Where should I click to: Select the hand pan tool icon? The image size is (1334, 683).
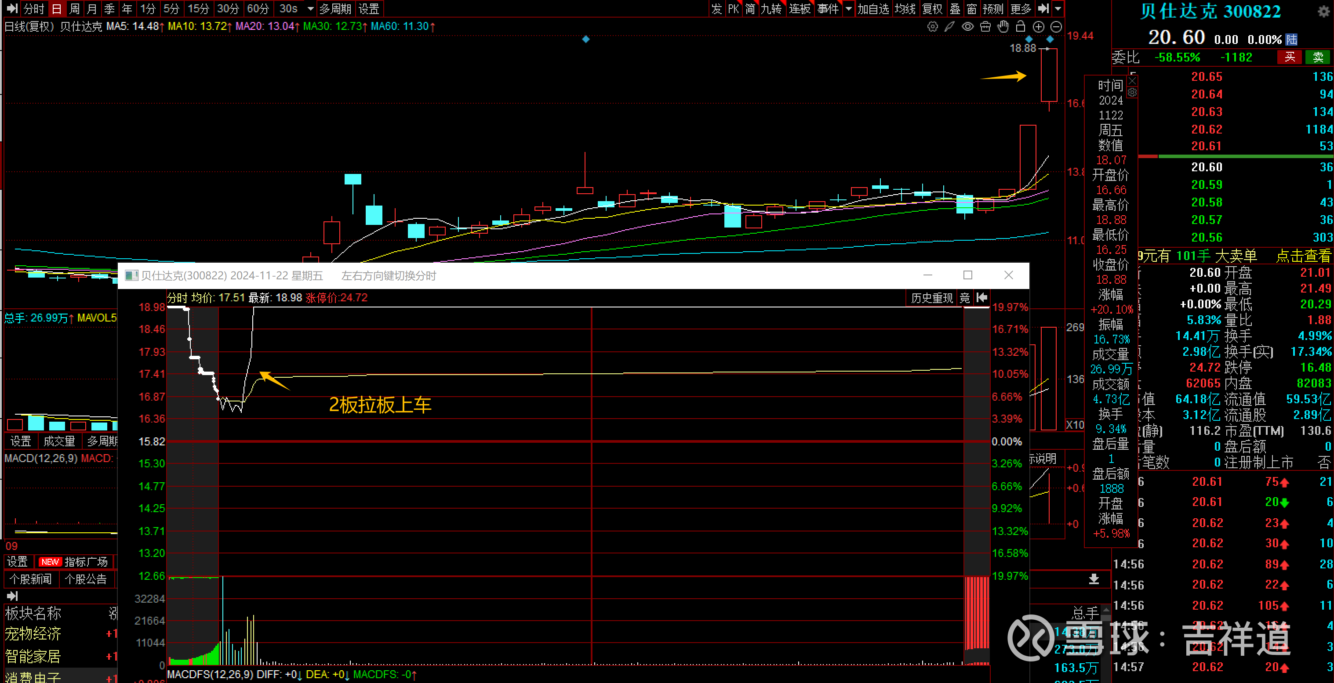click(1003, 26)
